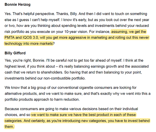Click the text 'balancing earnings growth'
This screenshot has width=156, height=132.
tap(94, 66)
